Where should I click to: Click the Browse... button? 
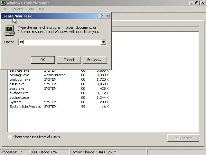click(x=95, y=60)
